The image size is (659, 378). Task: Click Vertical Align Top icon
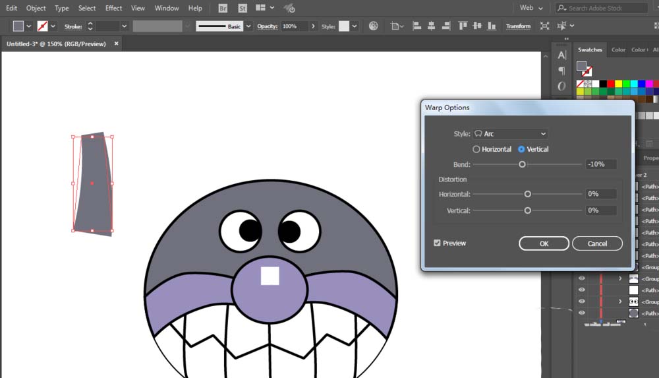tap(463, 26)
